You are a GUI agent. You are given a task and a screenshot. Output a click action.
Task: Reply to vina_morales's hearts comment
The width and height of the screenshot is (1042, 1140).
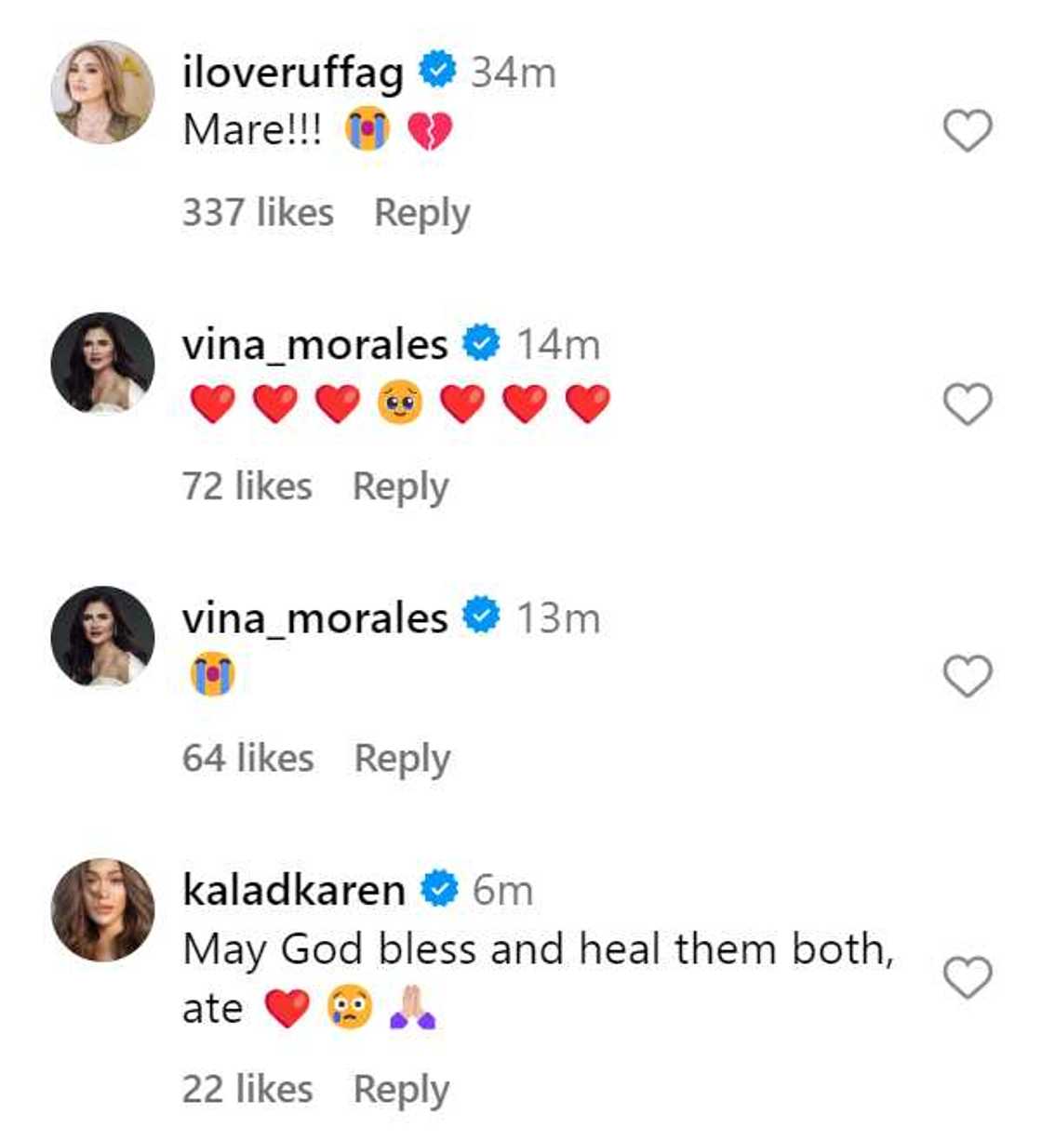[x=400, y=486]
